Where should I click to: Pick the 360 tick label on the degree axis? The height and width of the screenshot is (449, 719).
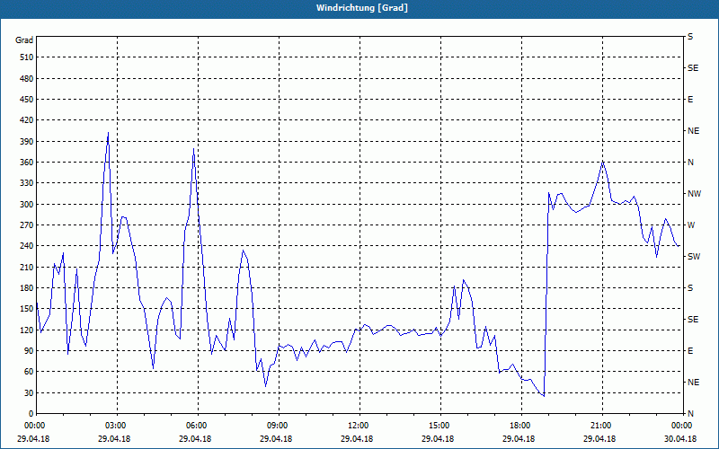tap(27, 163)
